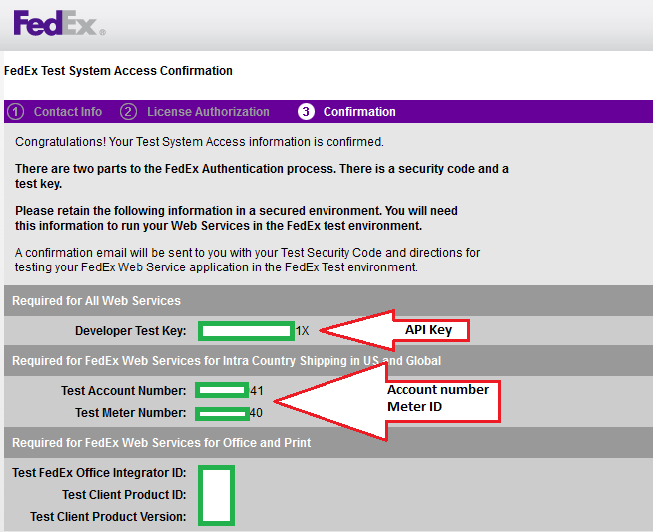Click the 'Test FedEx Office Integrator ID:' label
The width and height of the screenshot is (653, 532).
pyautogui.click(x=99, y=473)
